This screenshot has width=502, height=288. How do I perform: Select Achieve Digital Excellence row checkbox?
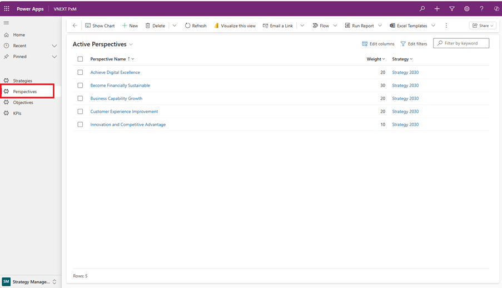(x=80, y=72)
